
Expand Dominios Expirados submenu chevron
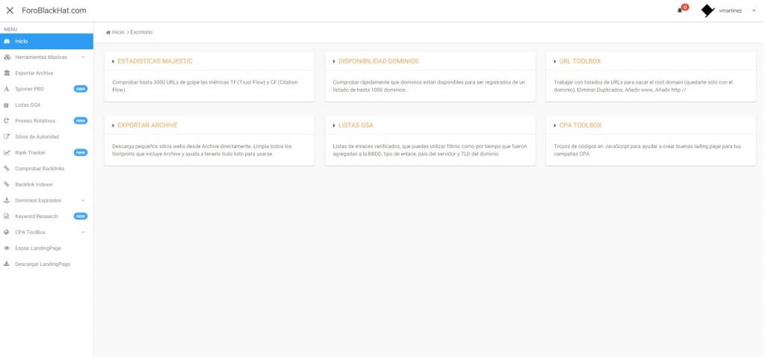pos(83,200)
